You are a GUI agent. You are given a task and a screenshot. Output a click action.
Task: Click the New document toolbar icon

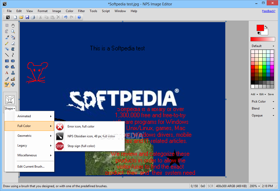[15, 17]
